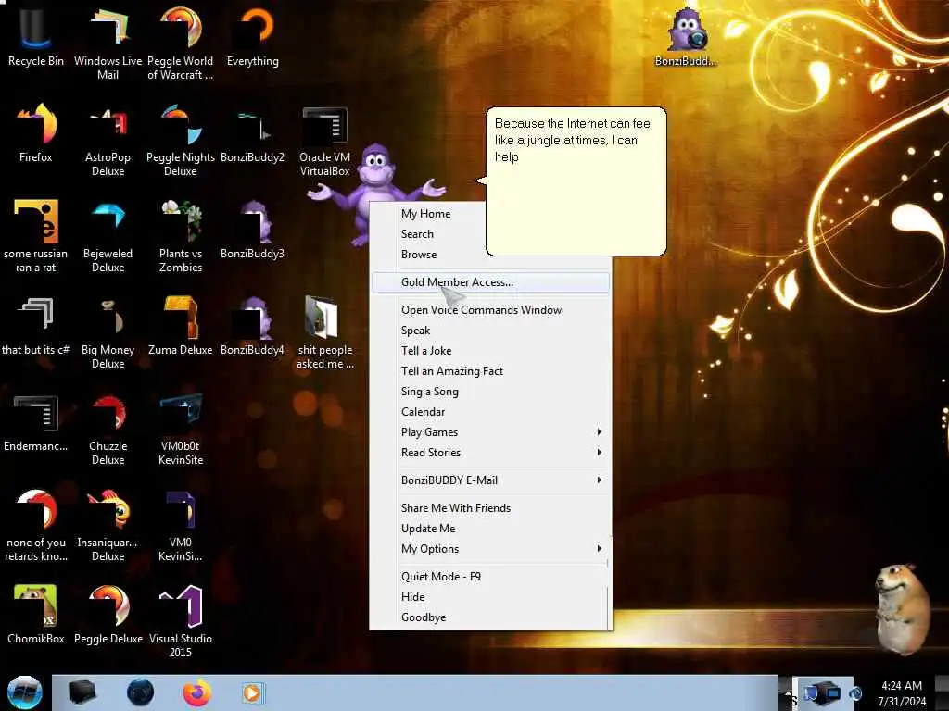
Task: Open the Windows Start orb
Action: pyautogui.click(x=25, y=692)
